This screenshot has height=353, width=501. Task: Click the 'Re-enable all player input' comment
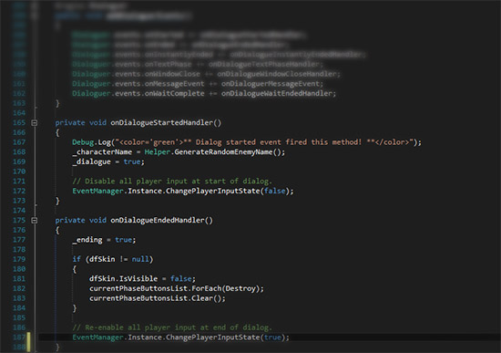click(172, 327)
